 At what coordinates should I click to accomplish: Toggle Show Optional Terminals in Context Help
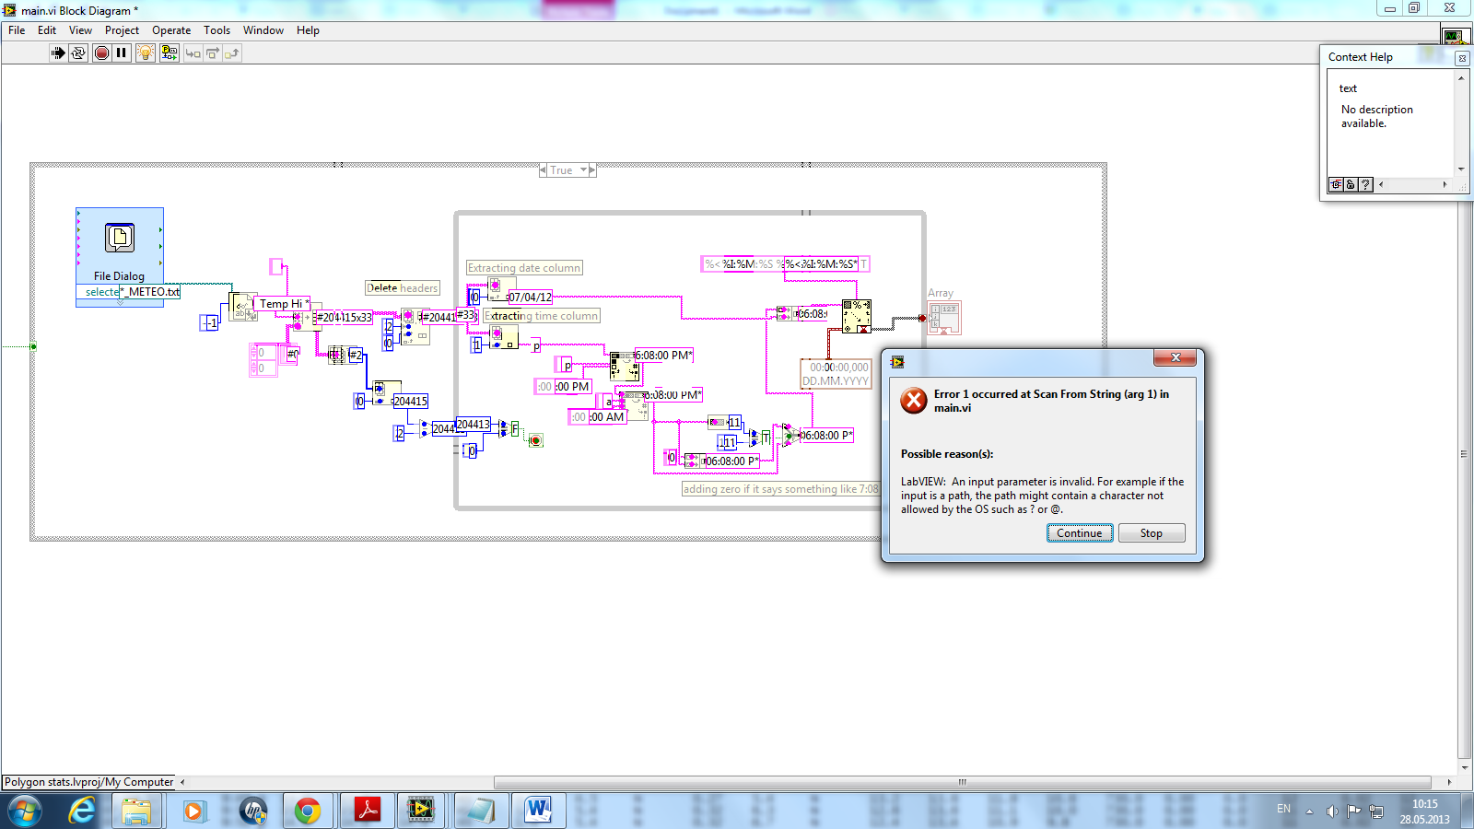[1336, 184]
